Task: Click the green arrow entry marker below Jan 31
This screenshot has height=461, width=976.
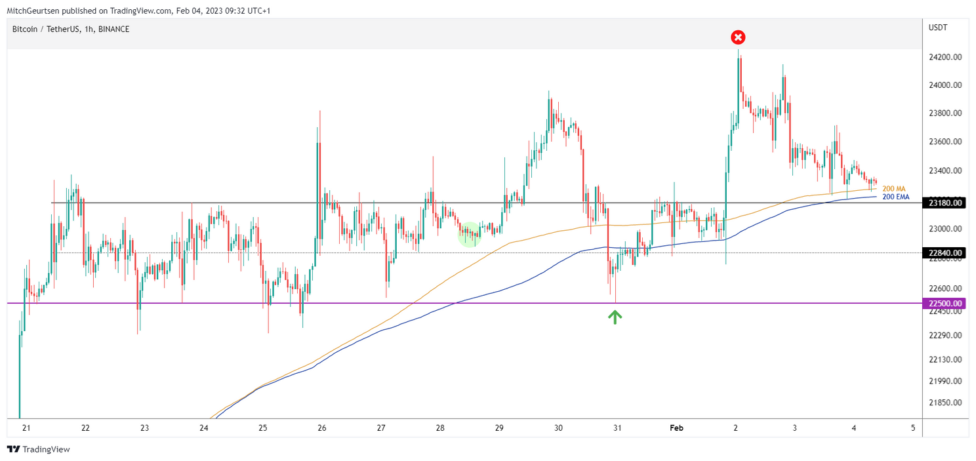Action: click(x=615, y=317)
